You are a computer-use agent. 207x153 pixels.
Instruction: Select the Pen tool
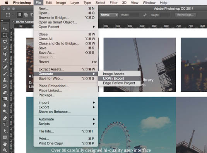(5, 118)
